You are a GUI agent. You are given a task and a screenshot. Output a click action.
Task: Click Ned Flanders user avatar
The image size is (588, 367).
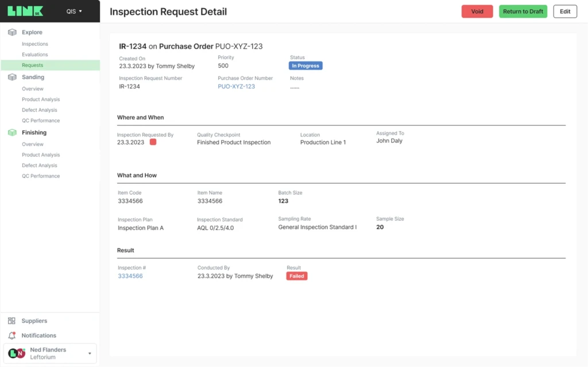click(17, 353)
